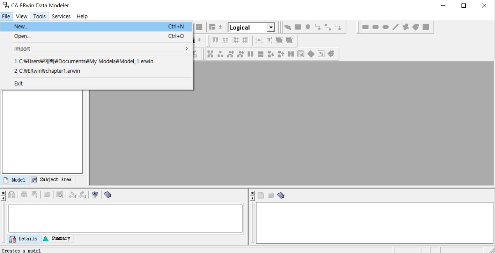Image resolution: width=495 pixels, height=253 pixels.
Task: Open the View menu
Action: point(22,16)
